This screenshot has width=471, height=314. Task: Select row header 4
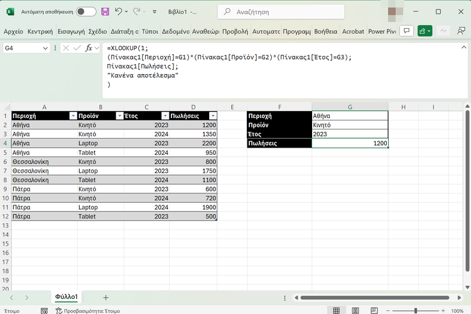[6, 143]
